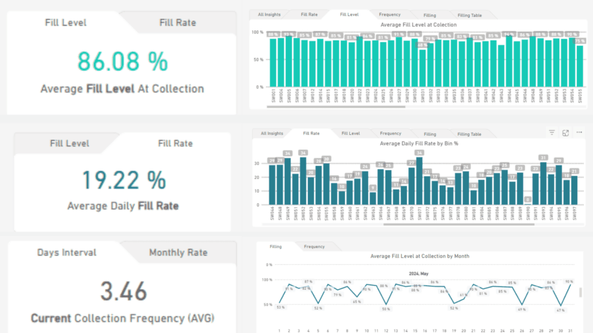593x333 pixels.
Task: Switch to Frequency tab above top chart
Action: coord(390,14)
